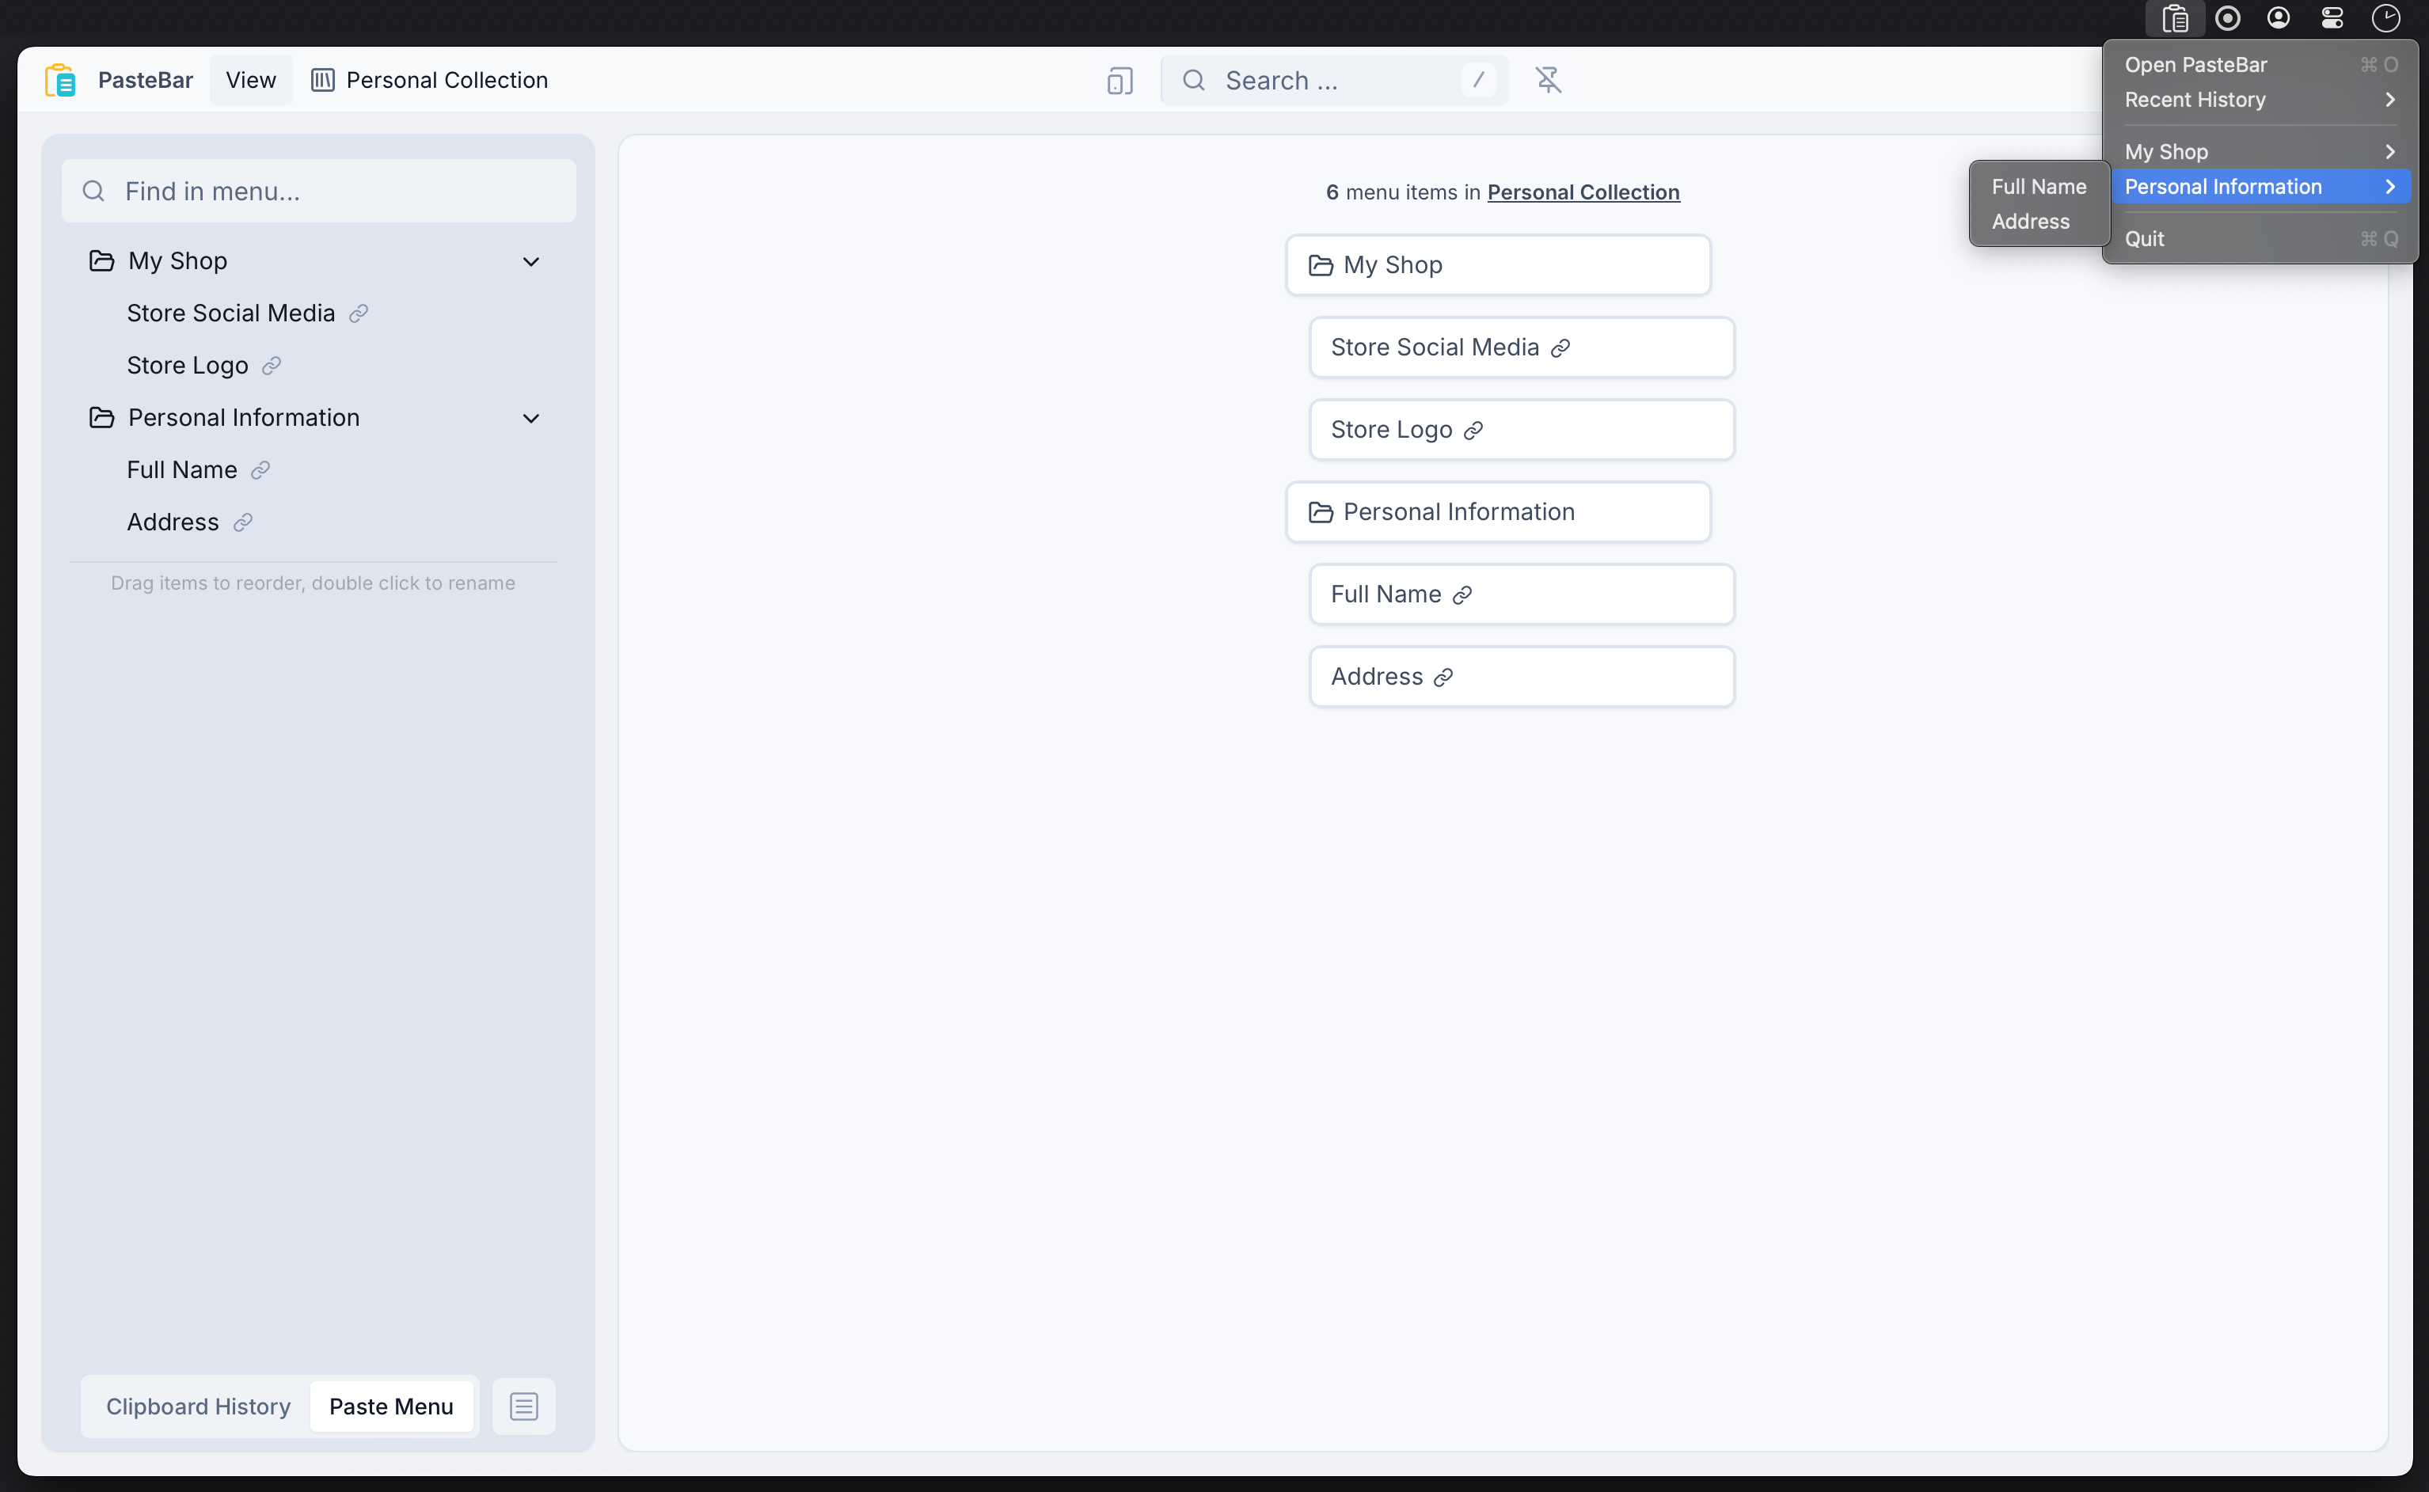Screen dimensions: 2429x1492
Task: Select Personal Information in tray menu
Action: pyautogui.click(x=2261, y=187)
